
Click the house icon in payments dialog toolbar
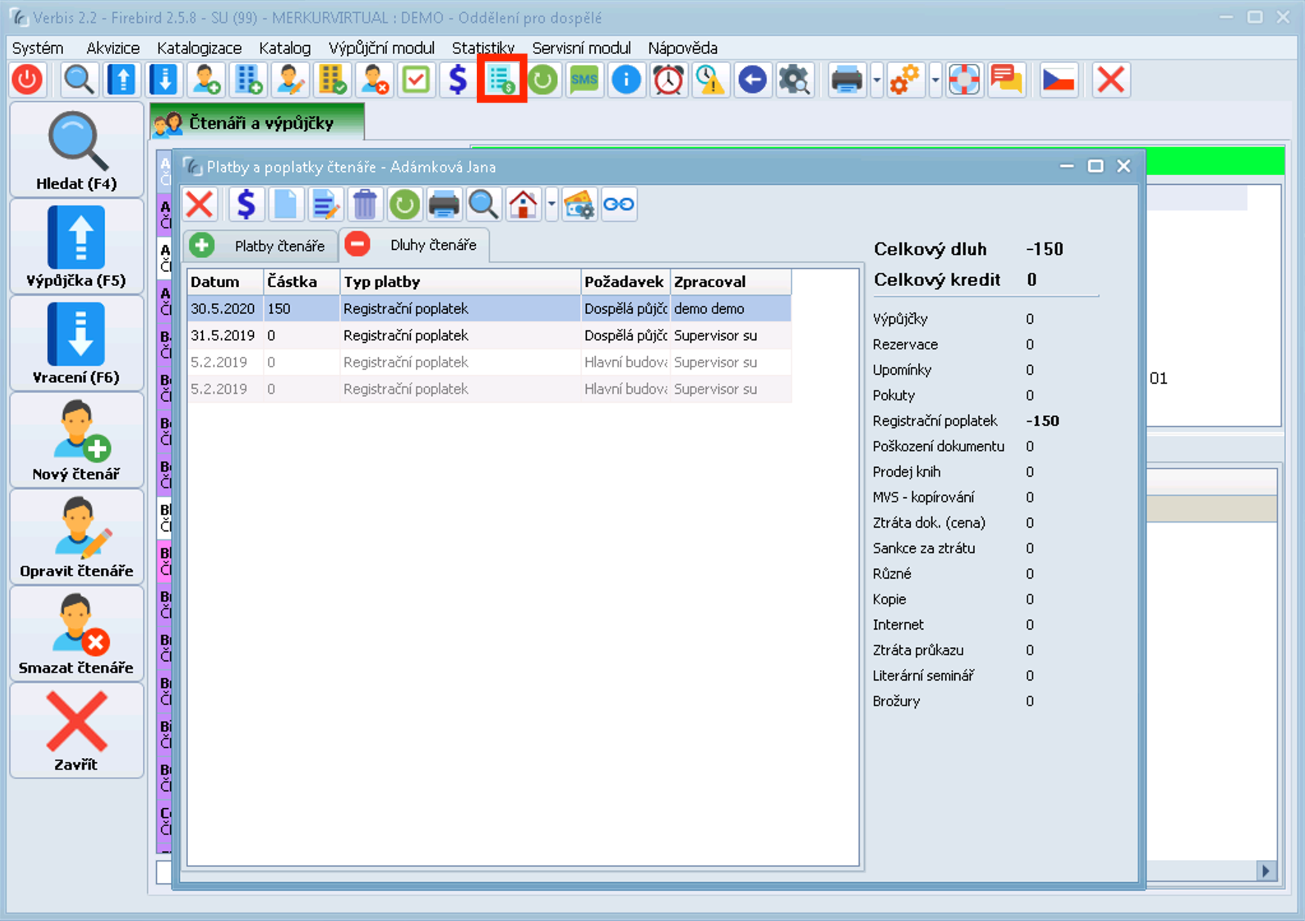coord(523,205)
